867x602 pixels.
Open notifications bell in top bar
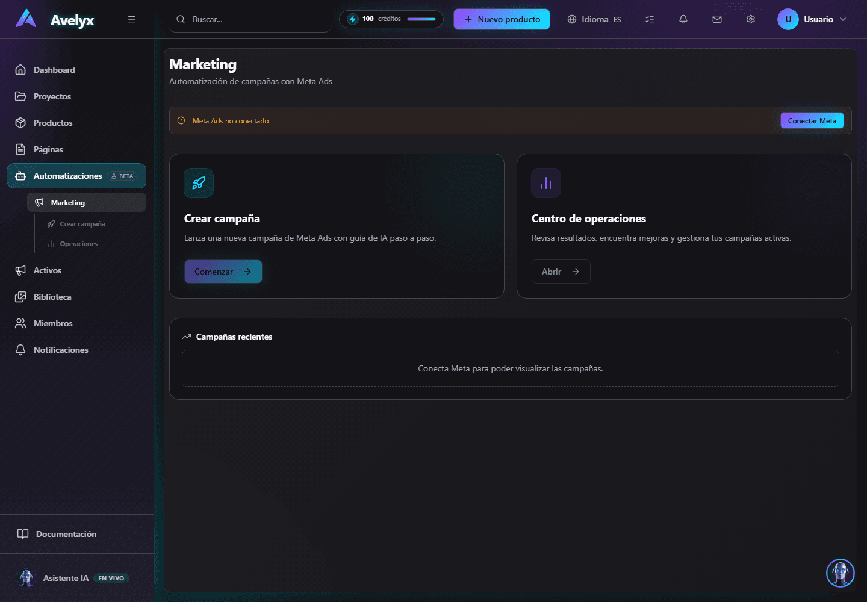tap(683, 19)
